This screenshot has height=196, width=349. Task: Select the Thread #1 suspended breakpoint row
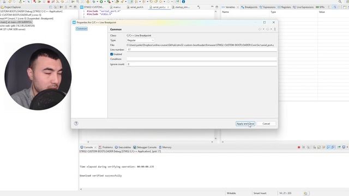tap(27, 19)
